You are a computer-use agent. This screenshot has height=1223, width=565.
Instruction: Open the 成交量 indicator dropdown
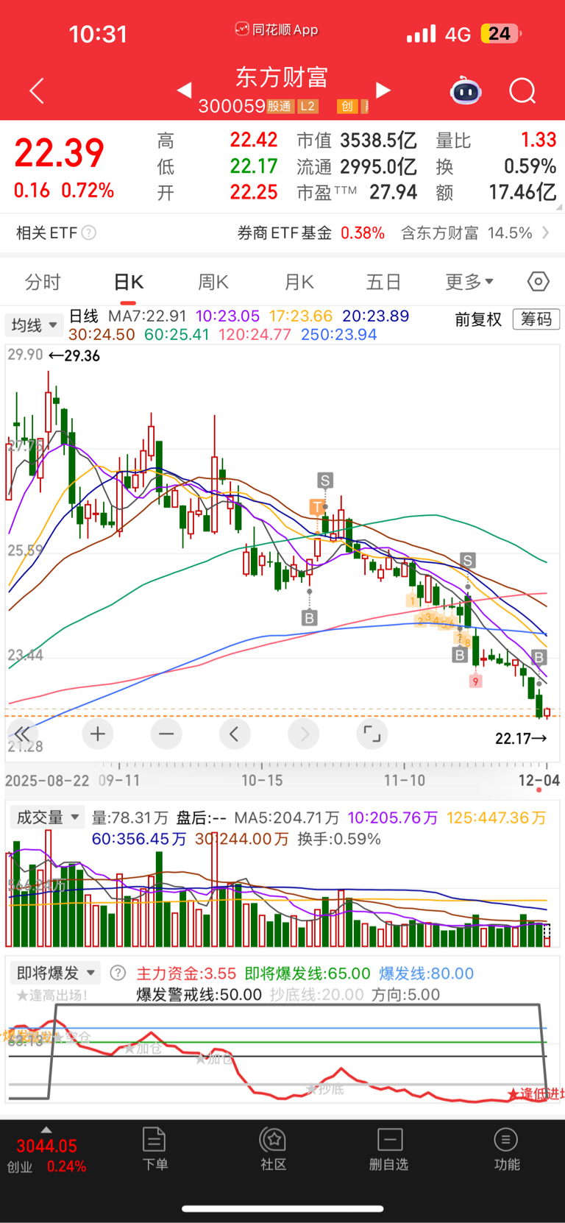(47, 818)
